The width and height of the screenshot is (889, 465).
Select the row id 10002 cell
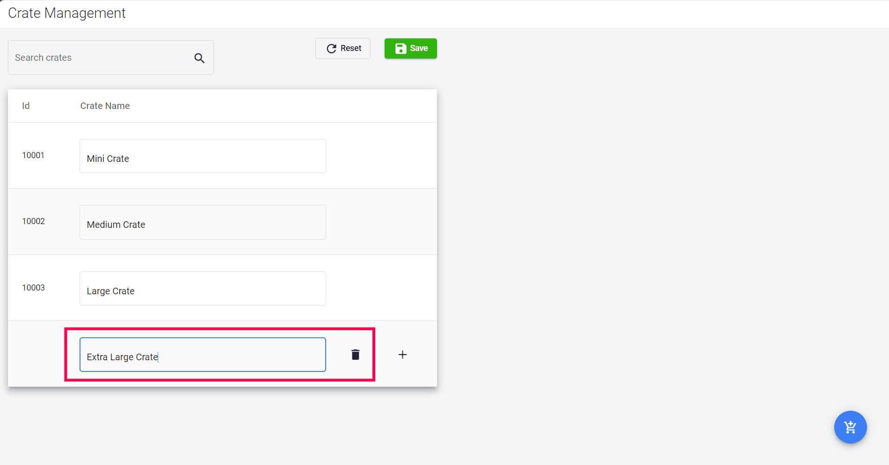coord(33,221)
